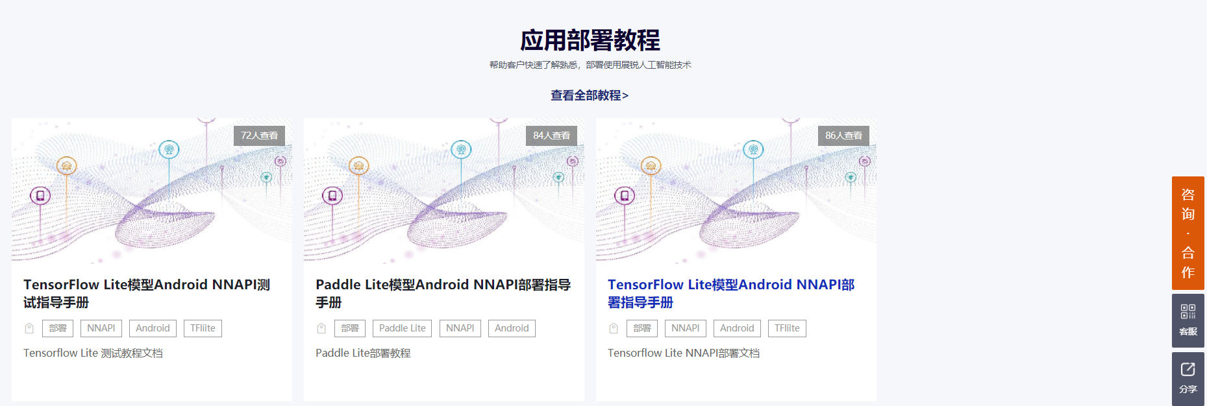This screenshot has width=1207, height=406.
Task: Select the TFlite tag in the NNAPI测试指导手册 card
Action: click(x=203, y=328)
